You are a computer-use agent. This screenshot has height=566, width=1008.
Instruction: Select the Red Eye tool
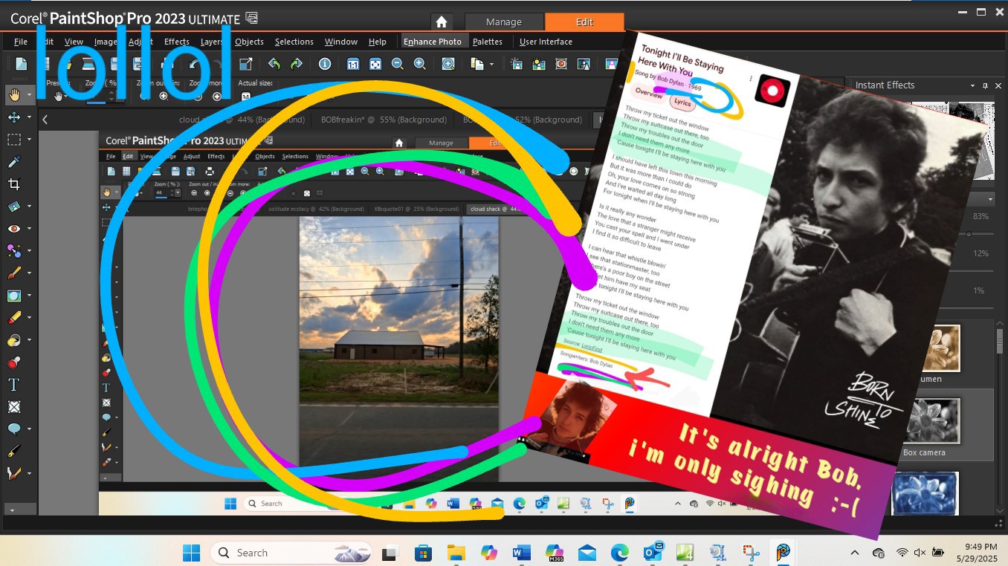coord(14,229)
